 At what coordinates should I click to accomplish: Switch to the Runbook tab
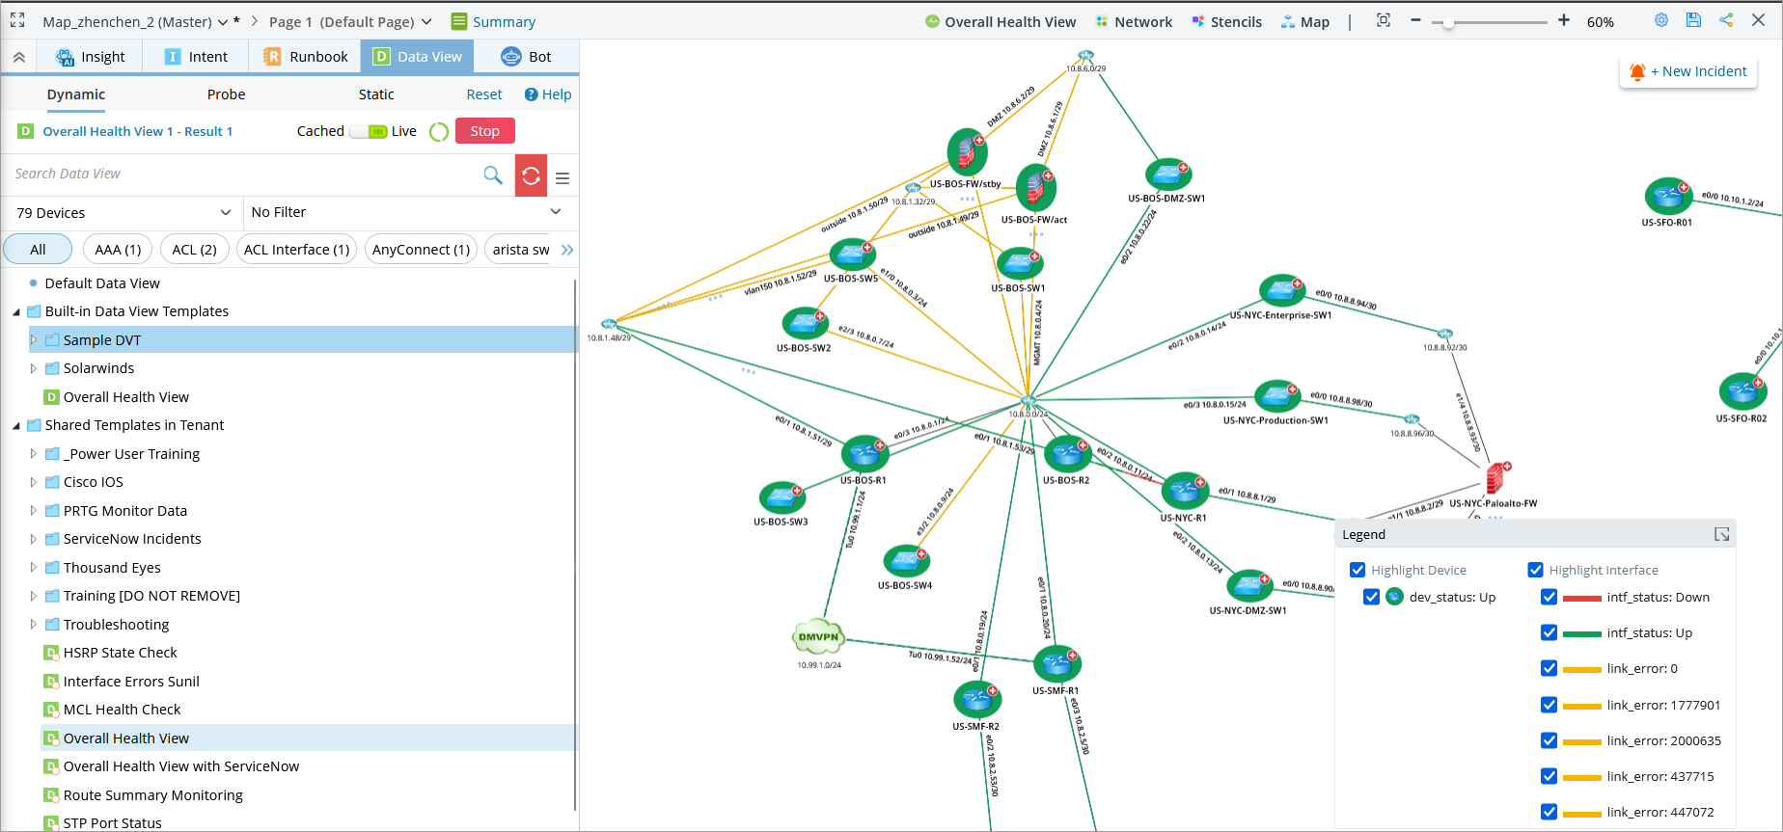click(x=305, y=57)
